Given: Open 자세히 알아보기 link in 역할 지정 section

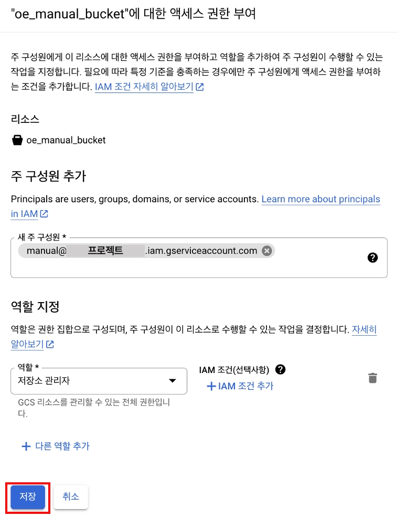Looking at the screenshot, I should tap(364, 330).
